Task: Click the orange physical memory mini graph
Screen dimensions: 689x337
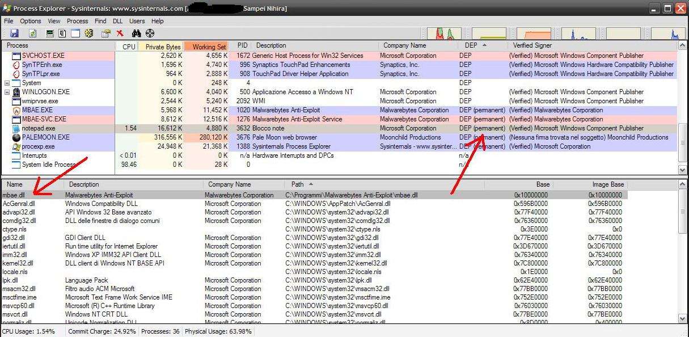Action: pyautogui.click(x=534, y=33)
